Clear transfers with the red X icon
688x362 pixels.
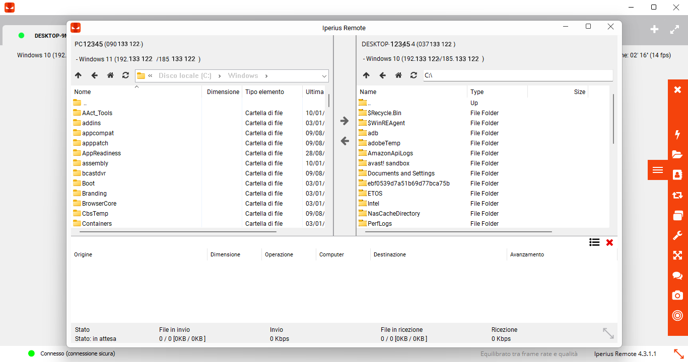(x=609, y=242)
